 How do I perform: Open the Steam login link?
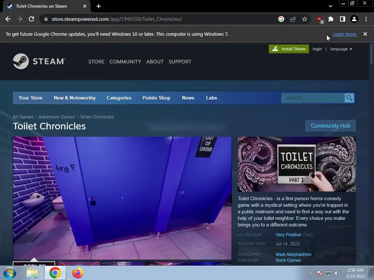[317, 49]
